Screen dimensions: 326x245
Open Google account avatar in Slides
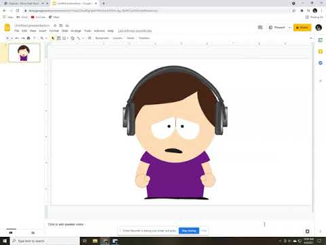tap(319, 27)
